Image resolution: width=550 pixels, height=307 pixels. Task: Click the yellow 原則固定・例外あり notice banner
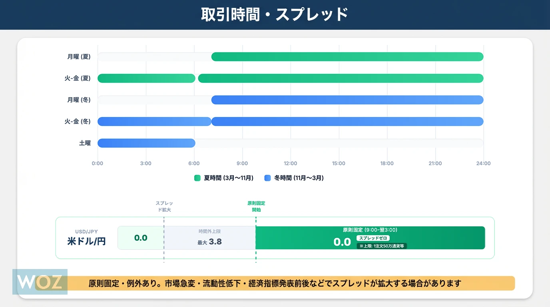(291, 283)
